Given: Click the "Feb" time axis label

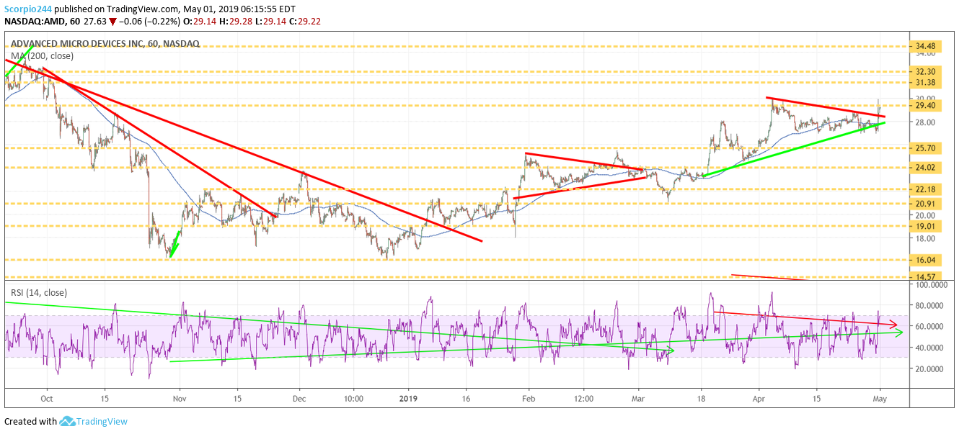Looking at the screenshot, I should [529, 398].
